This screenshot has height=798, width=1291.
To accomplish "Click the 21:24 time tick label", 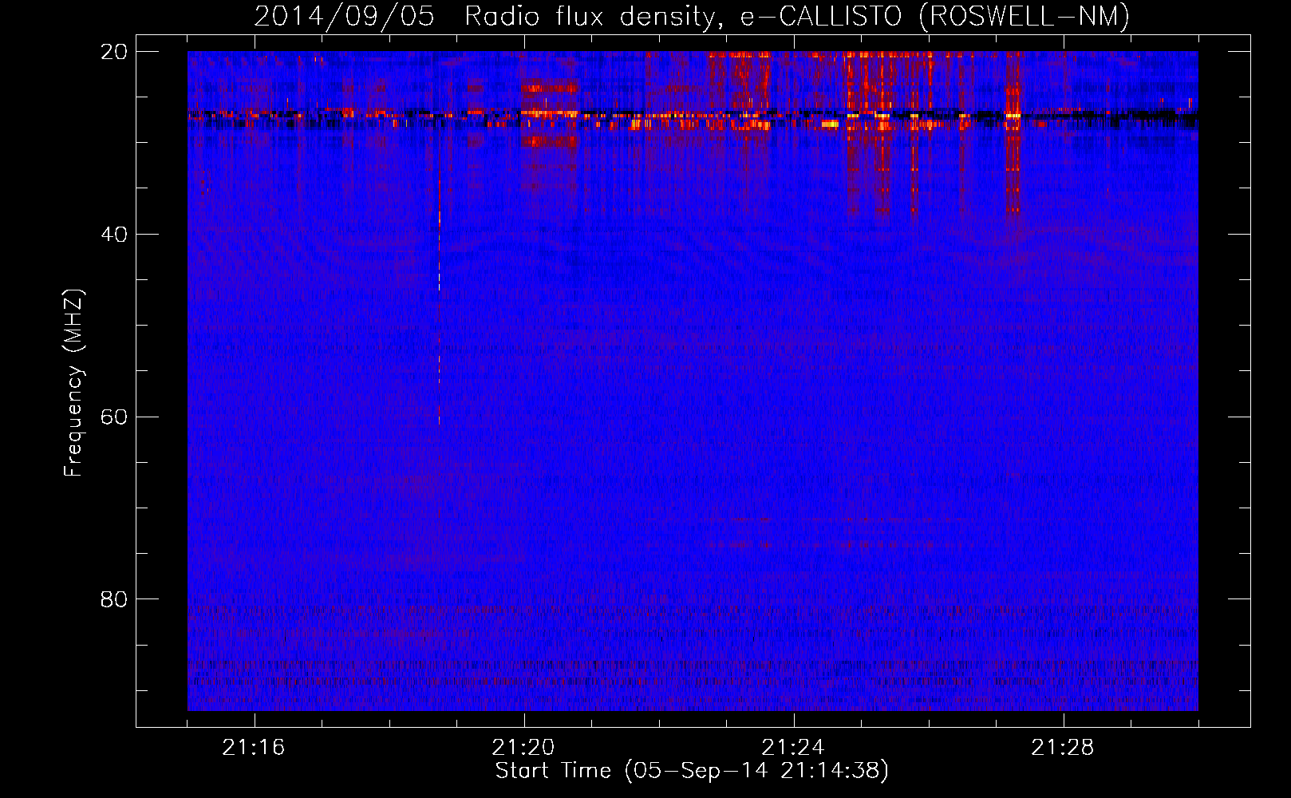I will tap(793, 748).
